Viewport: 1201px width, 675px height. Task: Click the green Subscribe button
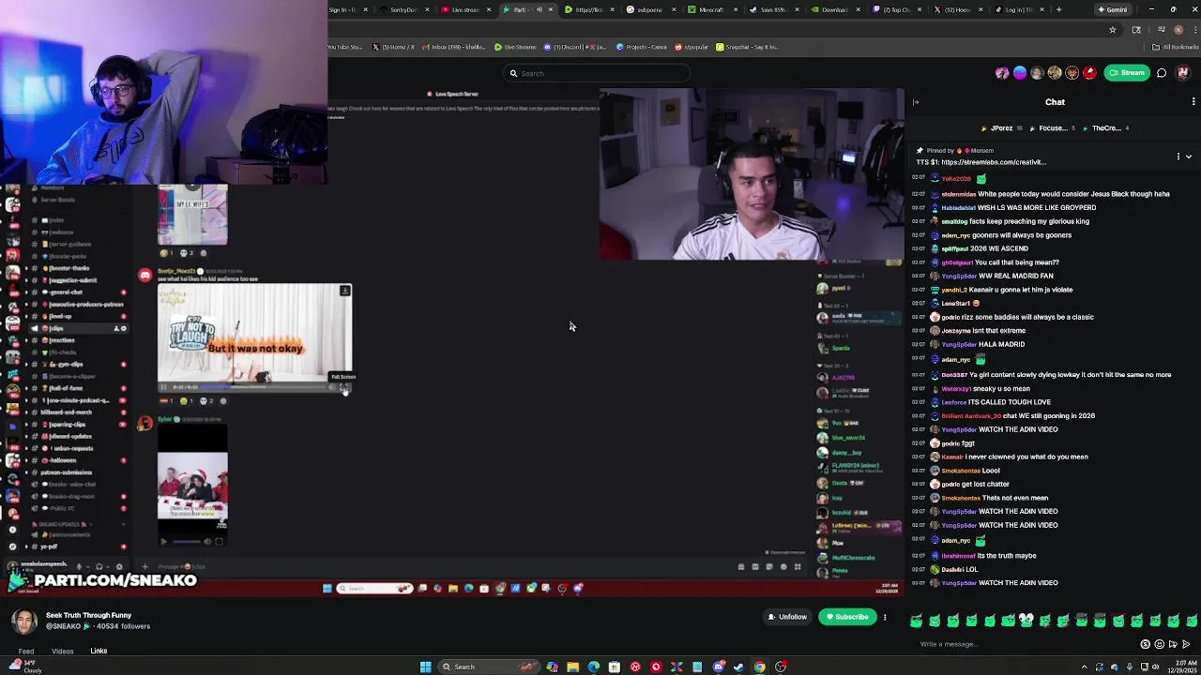tap(847, 617)
